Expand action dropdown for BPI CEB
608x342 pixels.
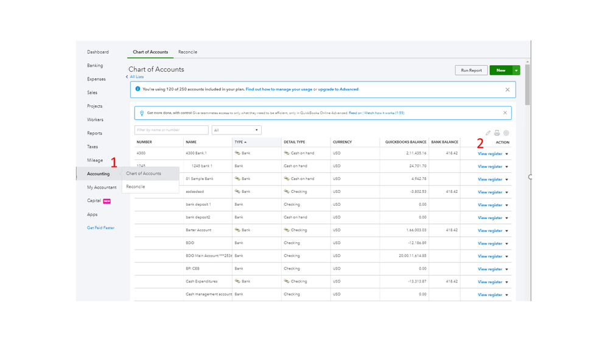tap(507, 269)
